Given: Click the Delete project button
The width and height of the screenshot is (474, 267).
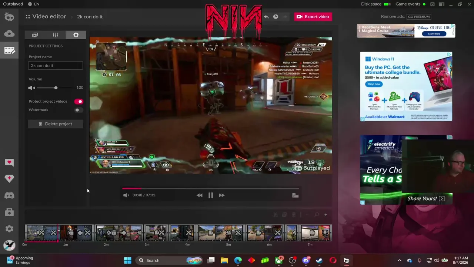Looking at the screenshot, I should click(x=56, y=124).
